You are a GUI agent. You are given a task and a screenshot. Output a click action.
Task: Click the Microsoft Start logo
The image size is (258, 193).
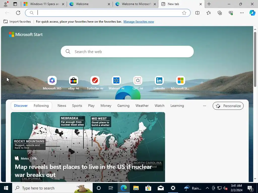tap(26, 34)
